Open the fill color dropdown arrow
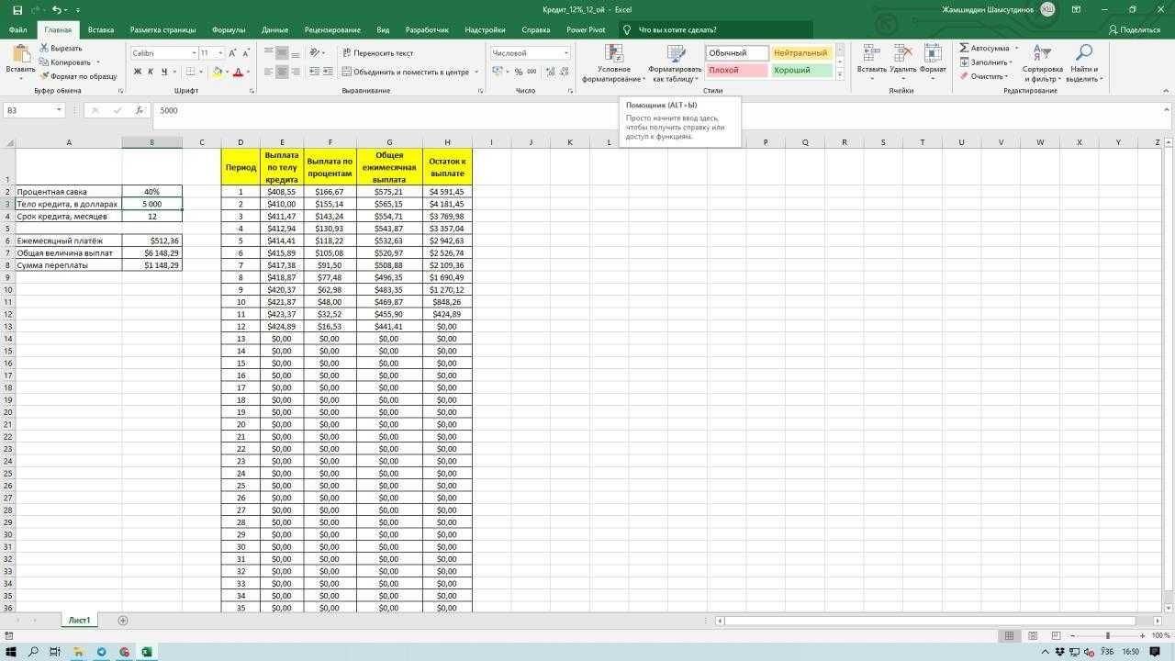The height and width of the screenshot is (661, 1175). [227, 72]
